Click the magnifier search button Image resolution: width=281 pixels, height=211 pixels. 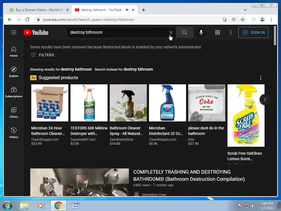(185, 32)
